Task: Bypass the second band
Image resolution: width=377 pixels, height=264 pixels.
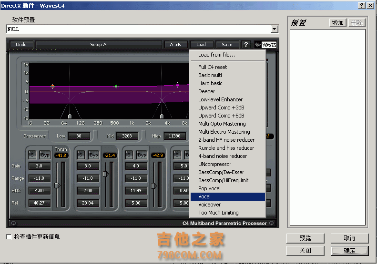Action: click(93, 155)
